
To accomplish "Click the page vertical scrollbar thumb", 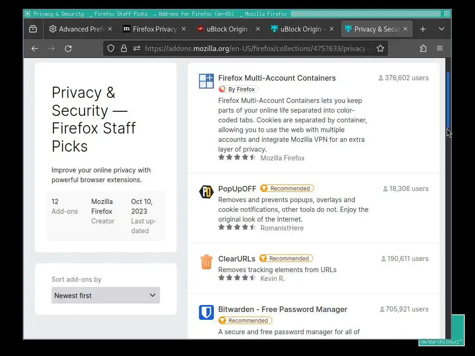I will tap(448, 100).
